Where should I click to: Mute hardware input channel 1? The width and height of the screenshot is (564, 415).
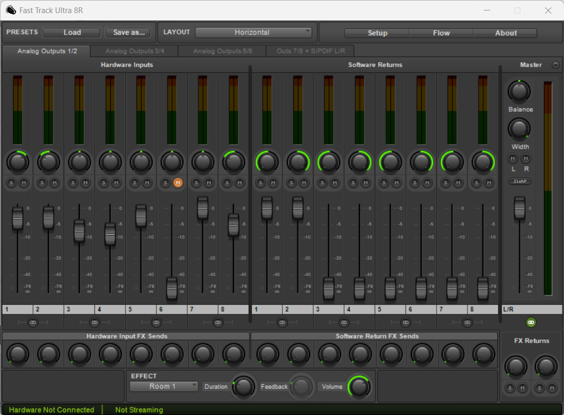[x=24, y=182]
